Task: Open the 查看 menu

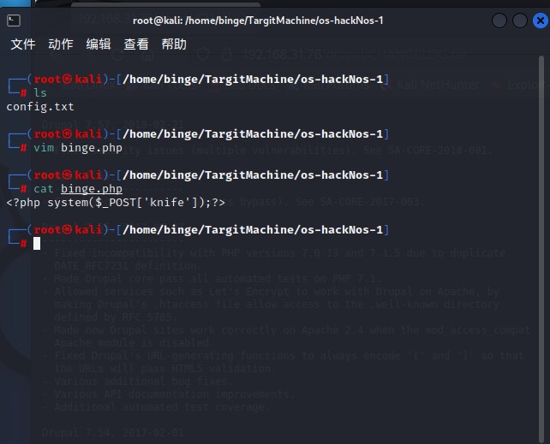Action: pos(136,44)
